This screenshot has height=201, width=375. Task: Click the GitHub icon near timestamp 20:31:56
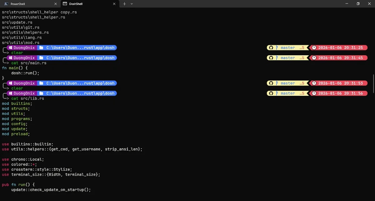(271, 93)
